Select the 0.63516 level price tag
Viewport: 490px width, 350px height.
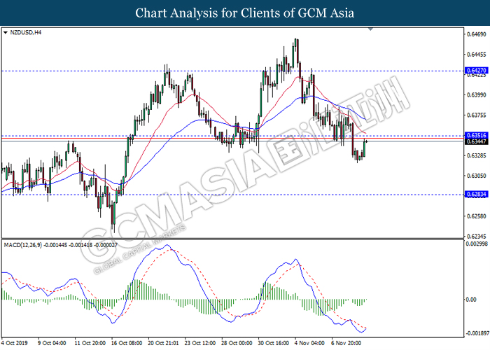476,135
